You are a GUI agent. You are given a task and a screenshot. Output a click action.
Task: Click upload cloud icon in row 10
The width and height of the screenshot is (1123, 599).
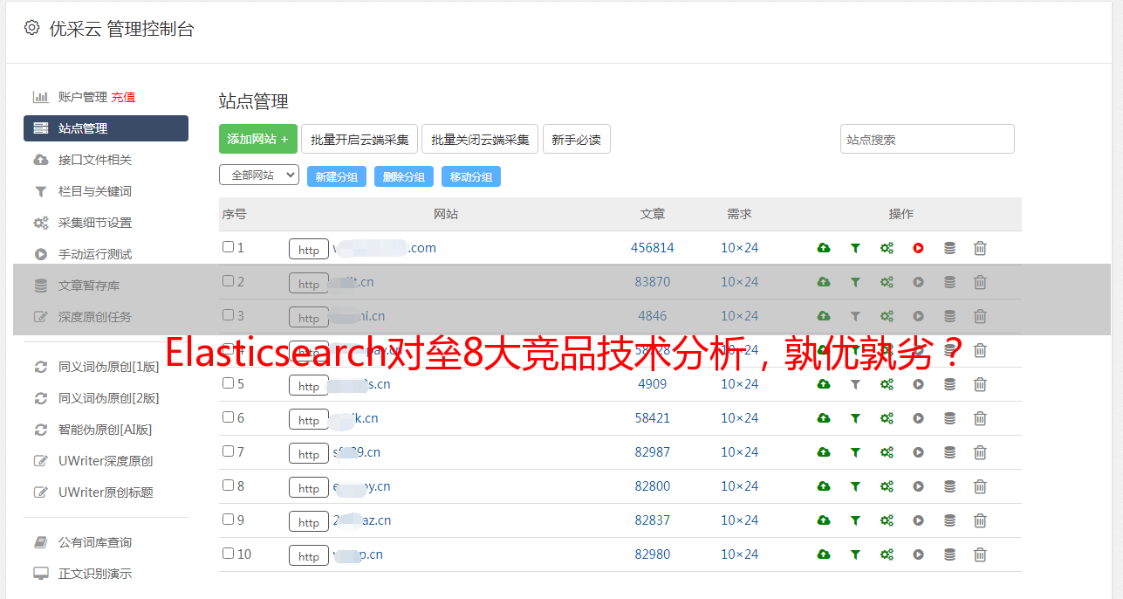(x=824, y=554)
